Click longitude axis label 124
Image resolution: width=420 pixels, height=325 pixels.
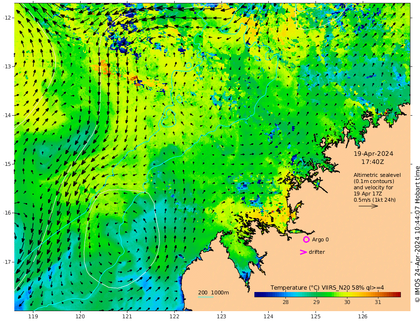[x=268, y=316]
